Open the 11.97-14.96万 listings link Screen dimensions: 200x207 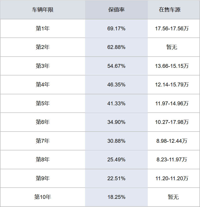pos(172,103)
